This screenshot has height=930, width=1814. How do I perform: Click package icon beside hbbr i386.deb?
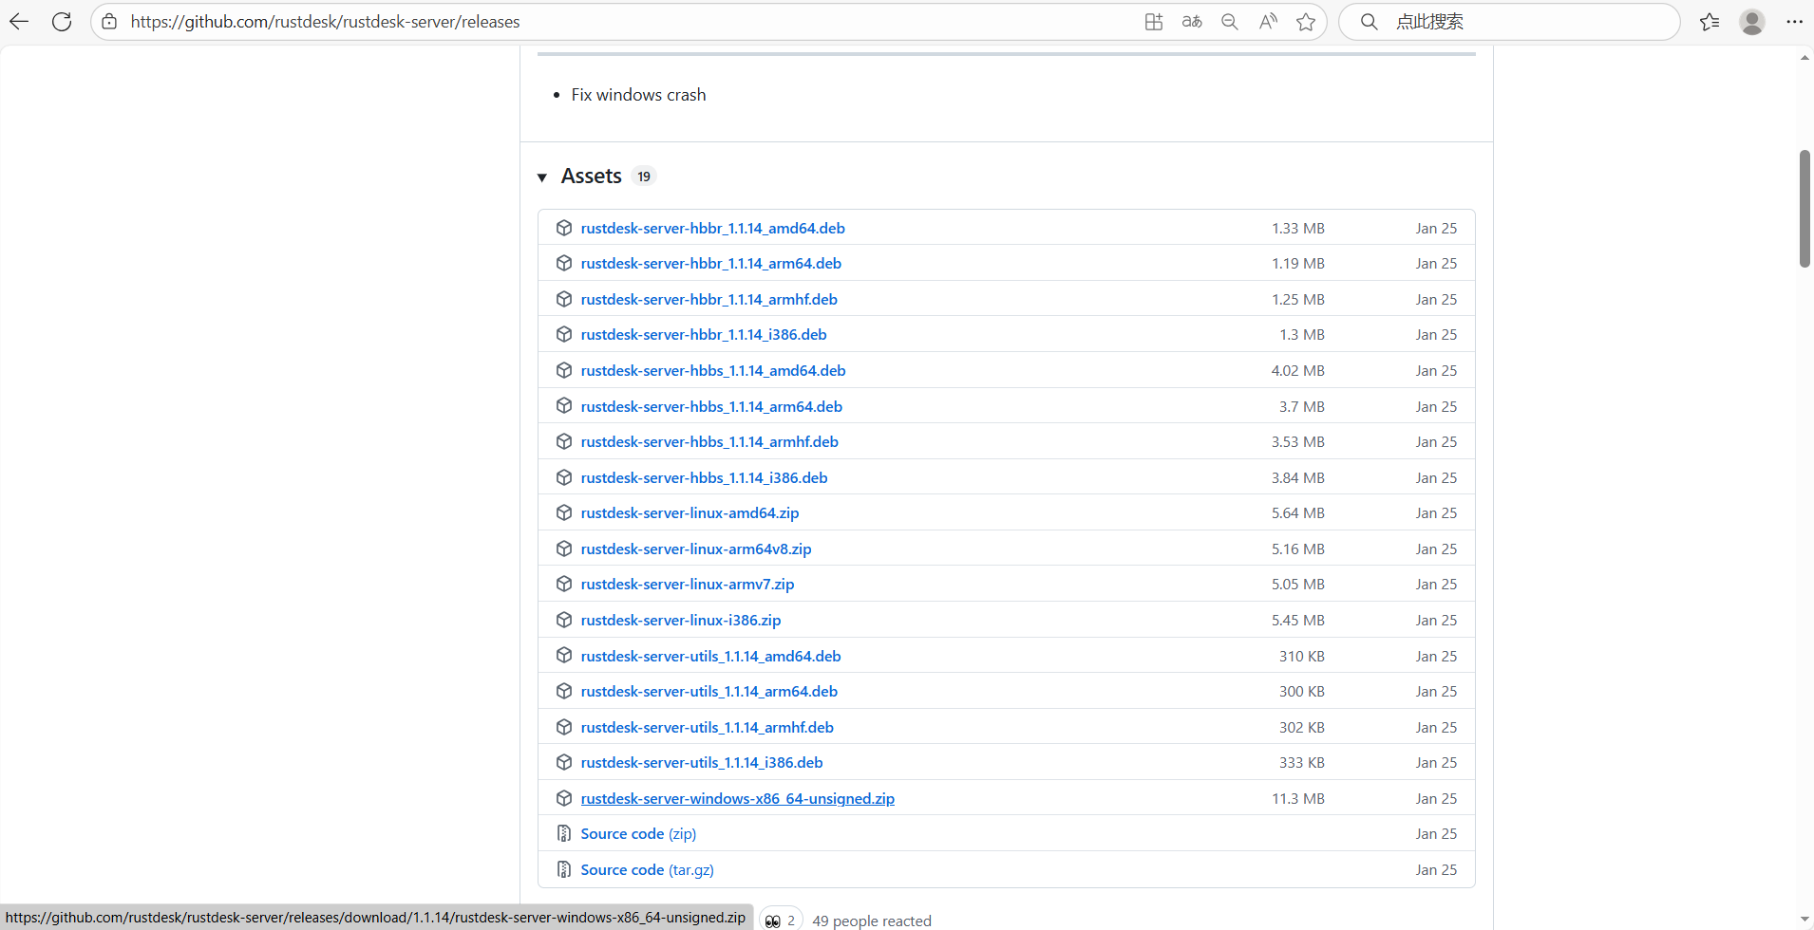tap(564, 334)
